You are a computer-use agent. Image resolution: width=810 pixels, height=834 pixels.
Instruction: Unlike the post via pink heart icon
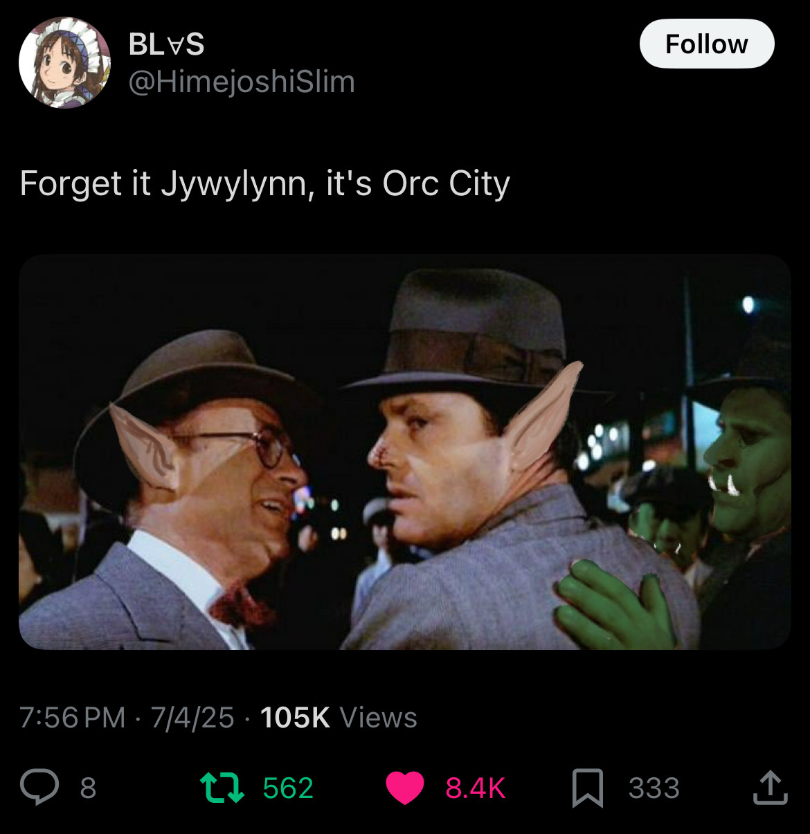[x=405, y=788]
